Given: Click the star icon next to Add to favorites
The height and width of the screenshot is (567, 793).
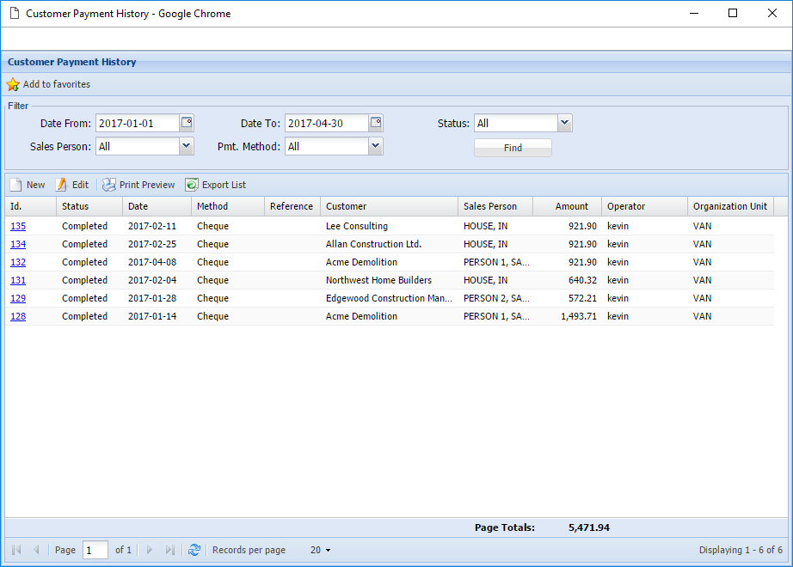Looking at the screenshot, I should pyautogui.click(x=13, y=84).
